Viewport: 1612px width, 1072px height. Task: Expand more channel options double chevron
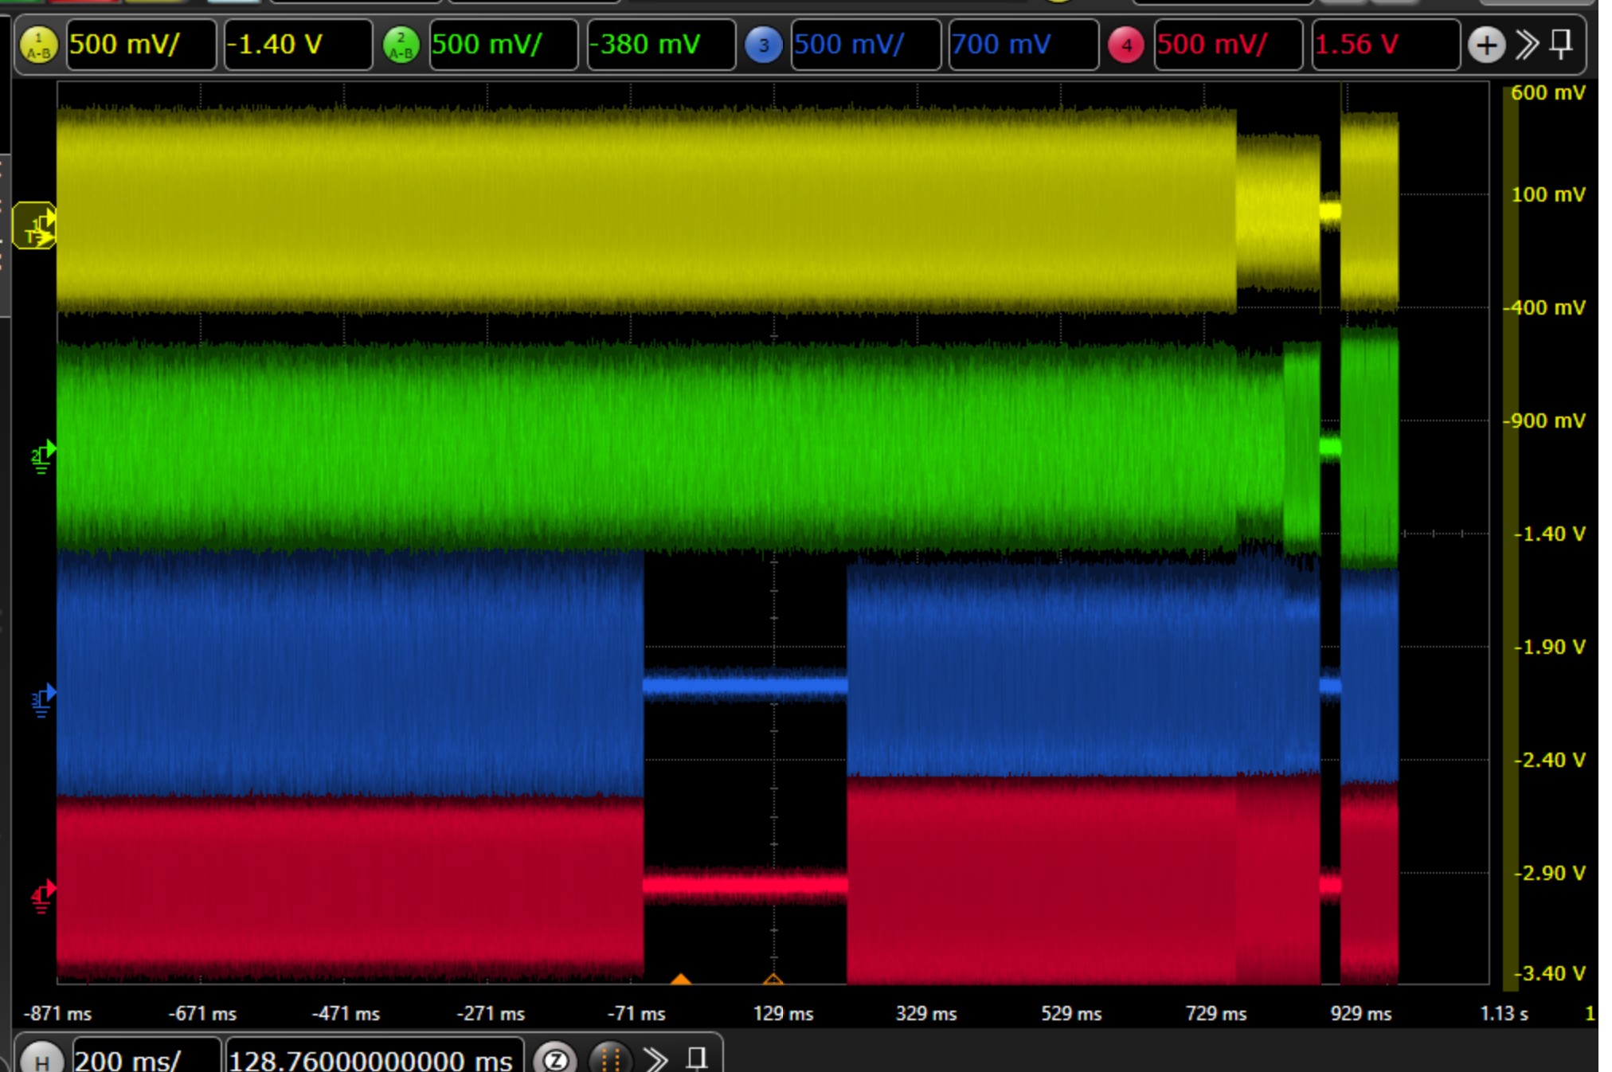click(1527, 45)
